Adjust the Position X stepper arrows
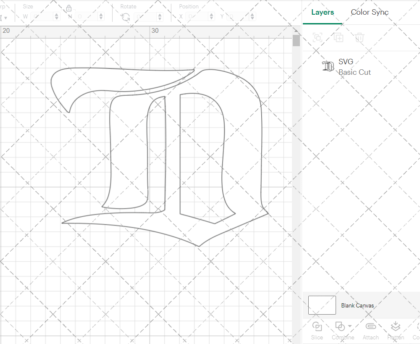420x344 pixels. pos(211,17)
